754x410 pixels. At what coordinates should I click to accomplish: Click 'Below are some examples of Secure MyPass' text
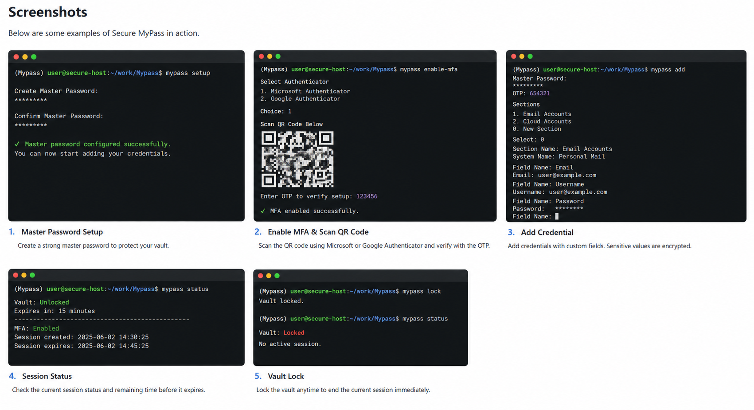tap(104, 33)
